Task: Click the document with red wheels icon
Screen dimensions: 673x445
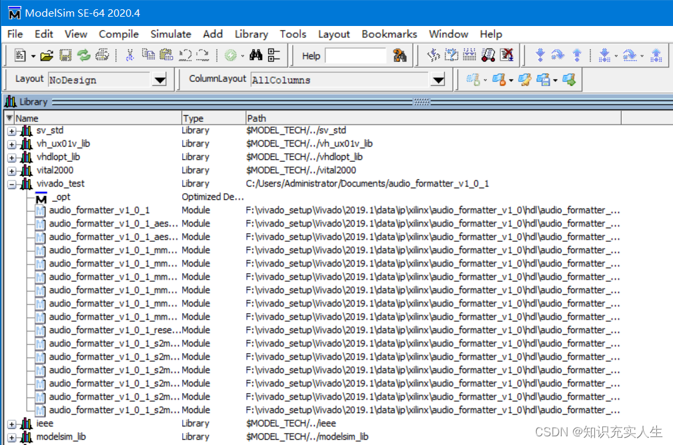Action: (488, 55)
